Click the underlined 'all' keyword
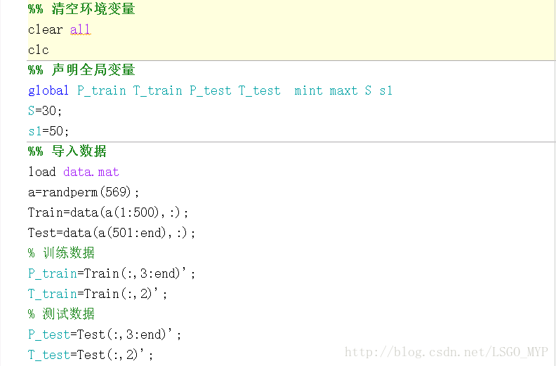 [81, 29]
